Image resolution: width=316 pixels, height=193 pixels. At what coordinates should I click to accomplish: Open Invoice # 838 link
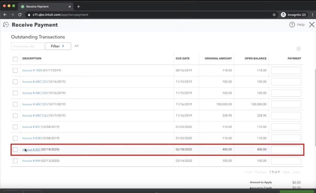point(31,138)
